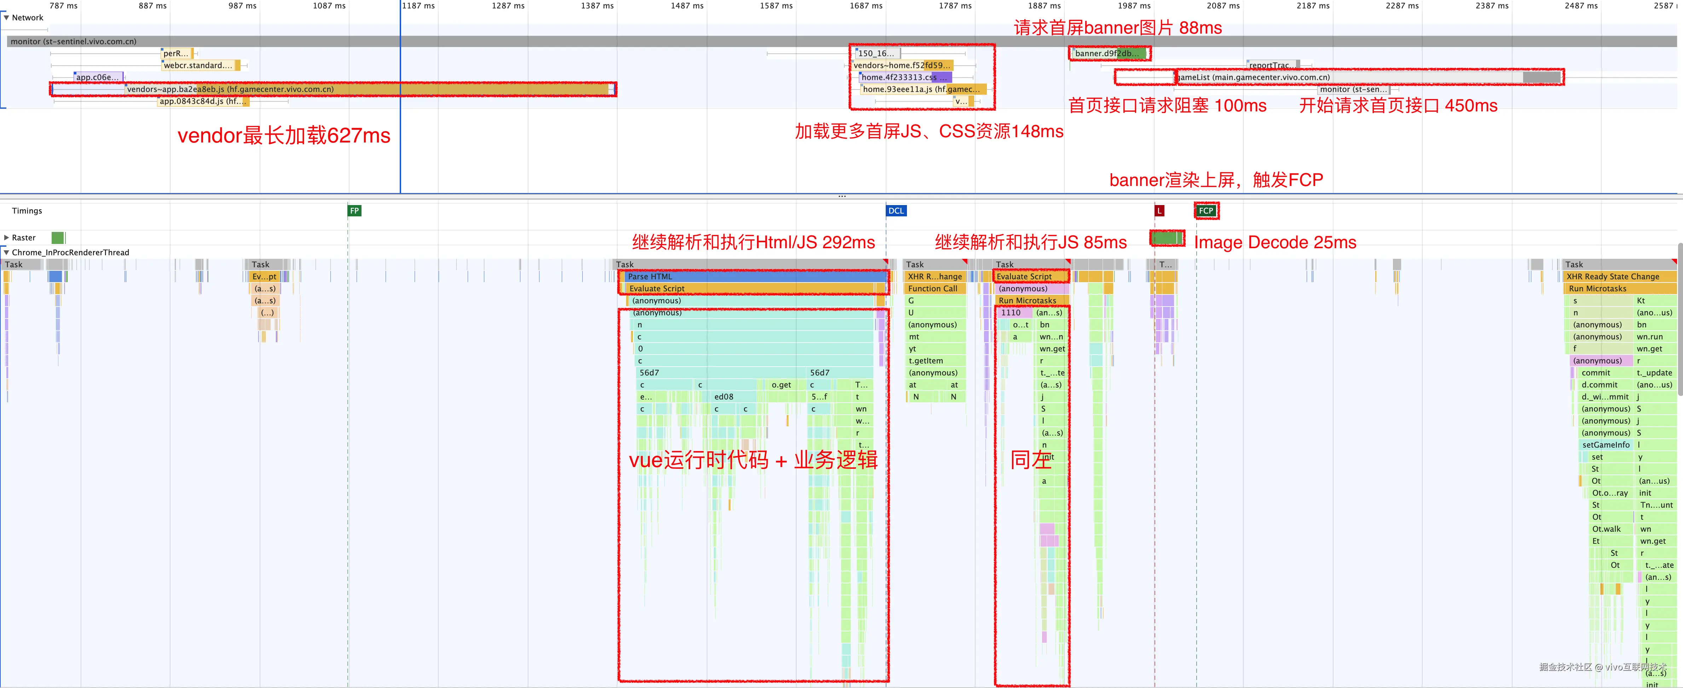Click the FP marker in Timings
1683x688 pixels.
tap(353, 210)
